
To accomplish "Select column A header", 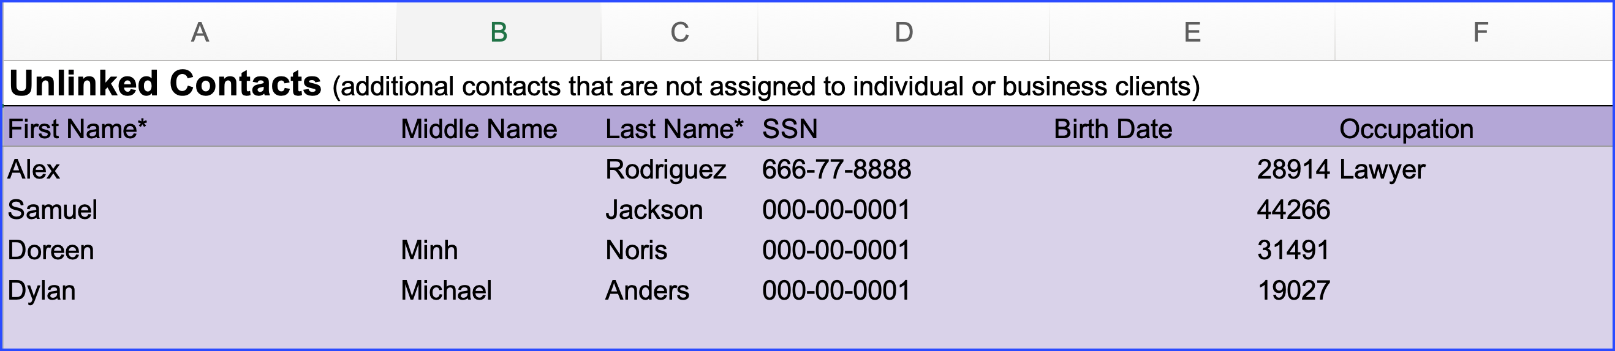I will [199, 32].
